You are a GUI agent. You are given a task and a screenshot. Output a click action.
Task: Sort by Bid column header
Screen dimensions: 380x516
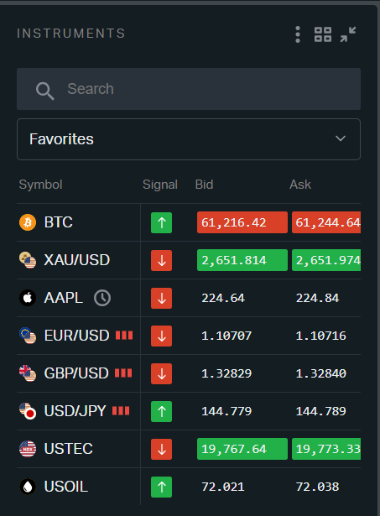pos(204,185)
